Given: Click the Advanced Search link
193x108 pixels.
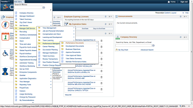Looking at the screenshot, I should (147, 50).
